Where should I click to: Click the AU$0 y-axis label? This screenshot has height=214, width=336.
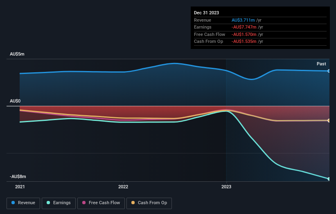click(x=15, y=101)
